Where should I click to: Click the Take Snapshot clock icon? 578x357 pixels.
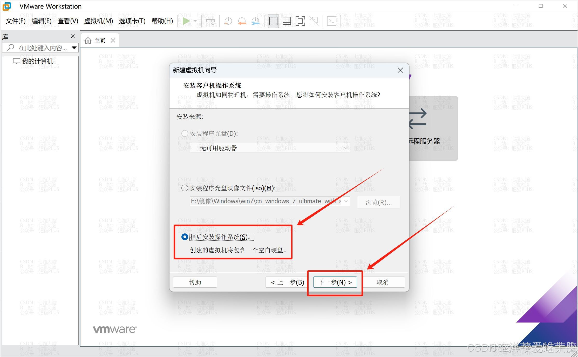(228, 21)
